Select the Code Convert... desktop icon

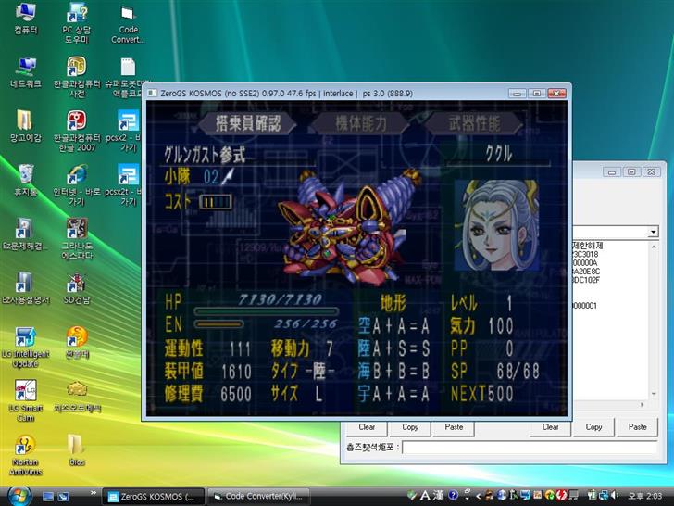tap(128, 23)
